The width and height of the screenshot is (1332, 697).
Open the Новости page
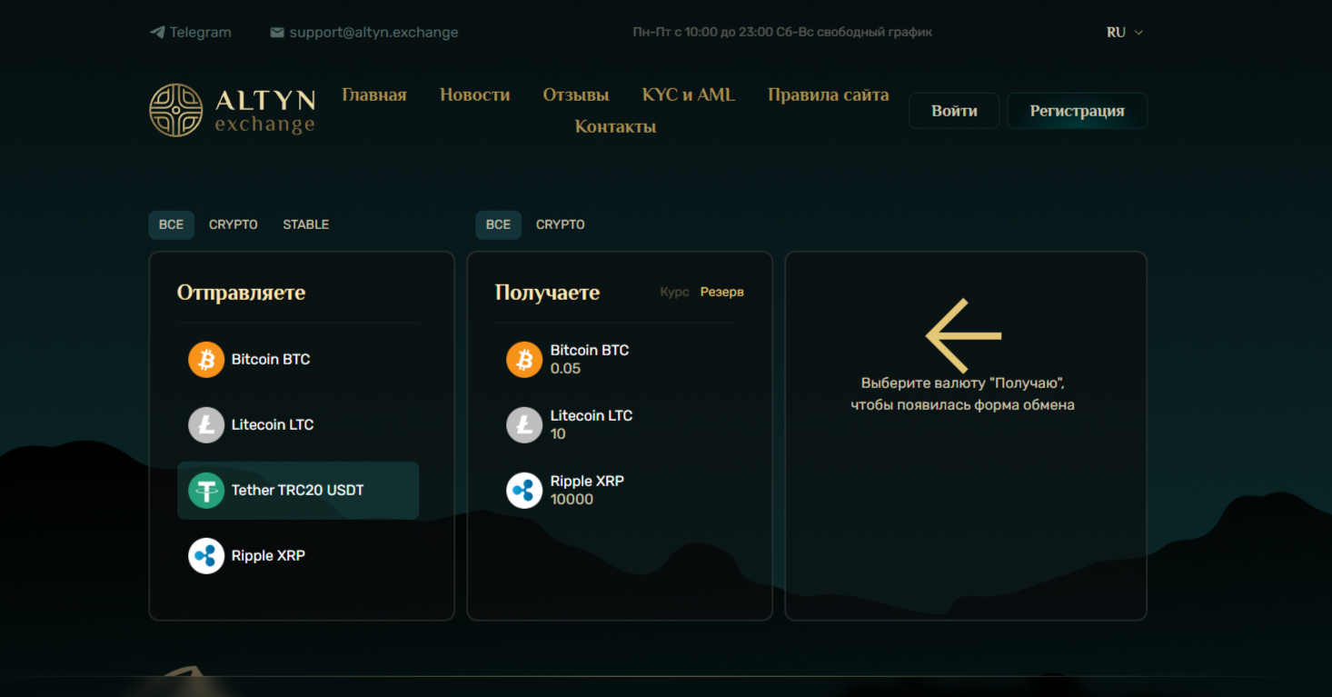pyautogui.click(x=475, y=95)
